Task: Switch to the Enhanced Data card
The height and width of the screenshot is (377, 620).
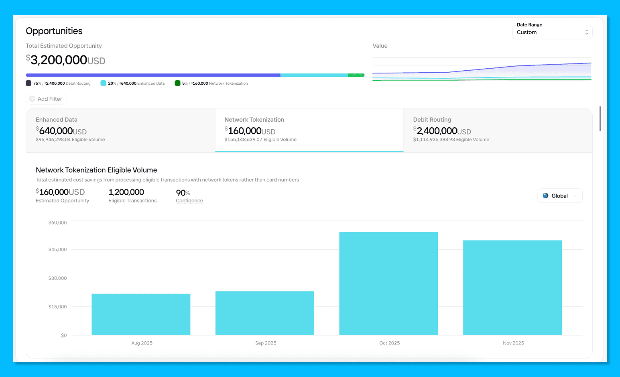Action: 120,130
